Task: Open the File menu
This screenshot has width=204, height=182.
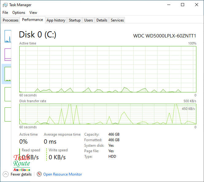Action: pyautogui.click(x=5, y=13)
